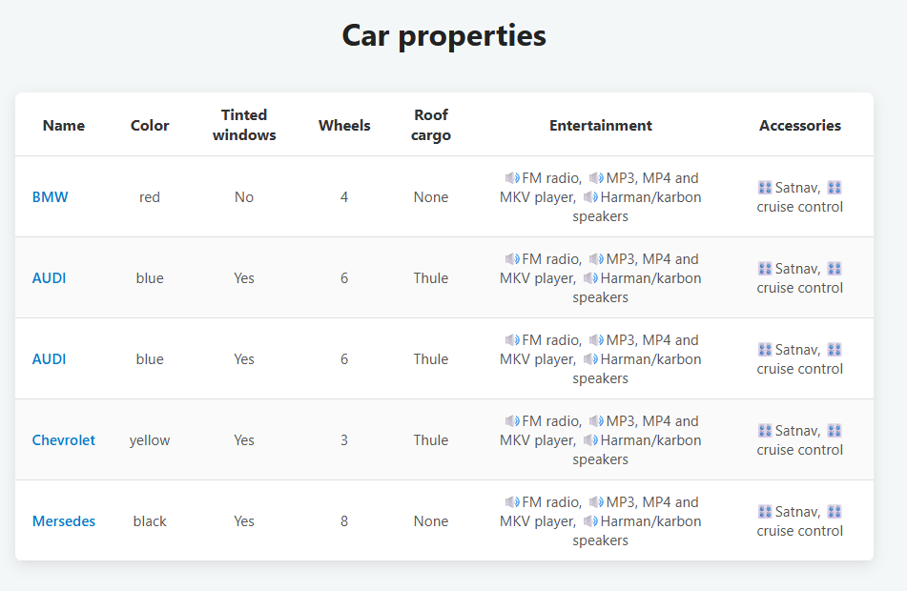
Task: Click Satnav icon in BMW row
Action: [x=765, y=188]
